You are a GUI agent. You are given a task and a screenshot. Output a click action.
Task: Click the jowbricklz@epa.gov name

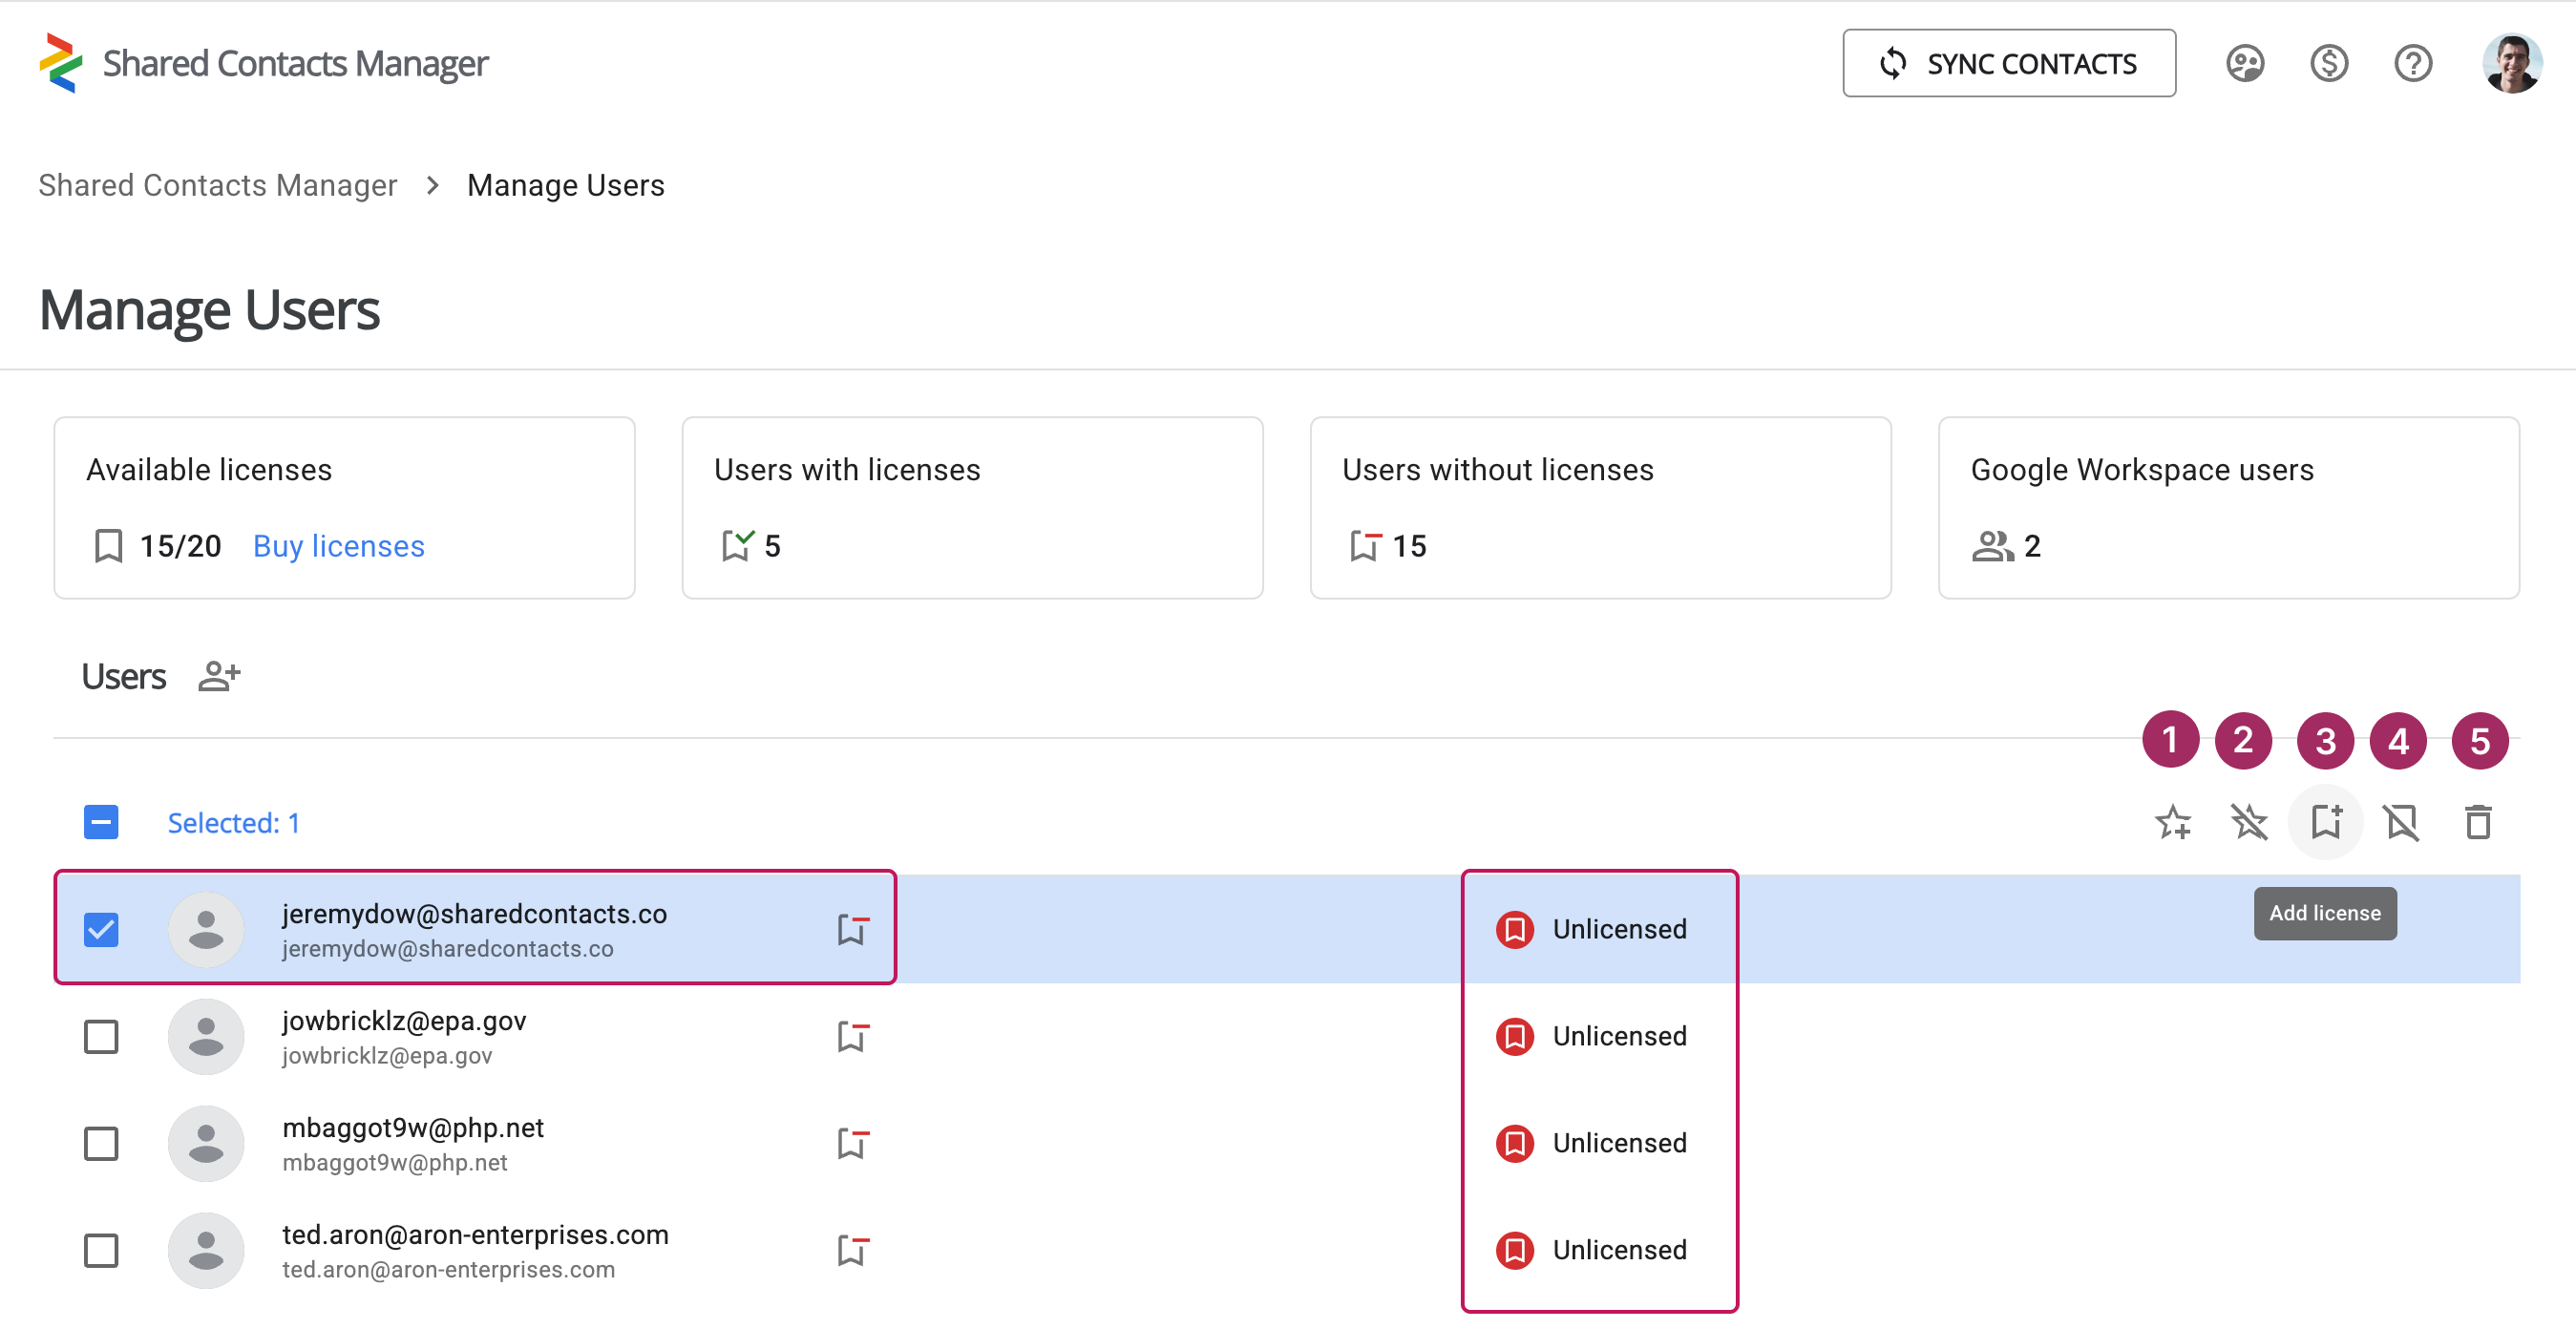(x=404, y=1020)
